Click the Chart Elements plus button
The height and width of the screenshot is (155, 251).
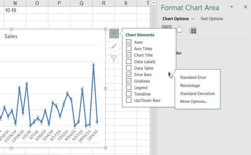[x=114, y=33]
